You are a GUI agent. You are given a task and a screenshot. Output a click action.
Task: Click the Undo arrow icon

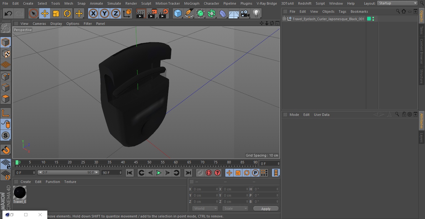(x=8, y=13)
